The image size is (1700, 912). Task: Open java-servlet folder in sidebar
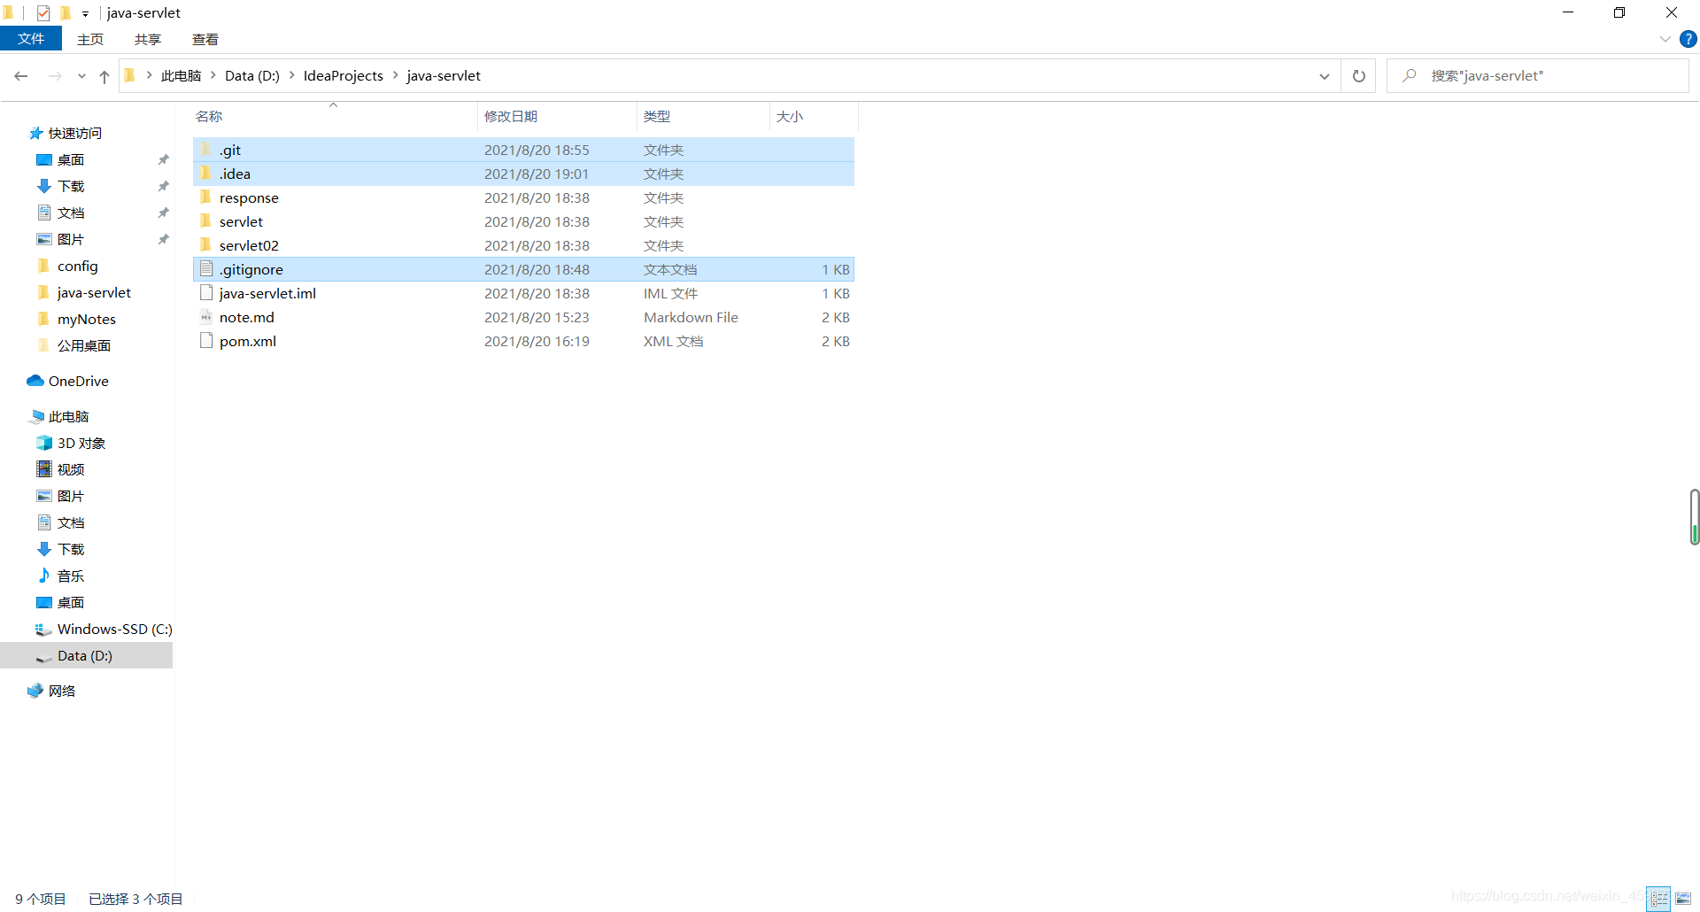(x=94, y=292)
